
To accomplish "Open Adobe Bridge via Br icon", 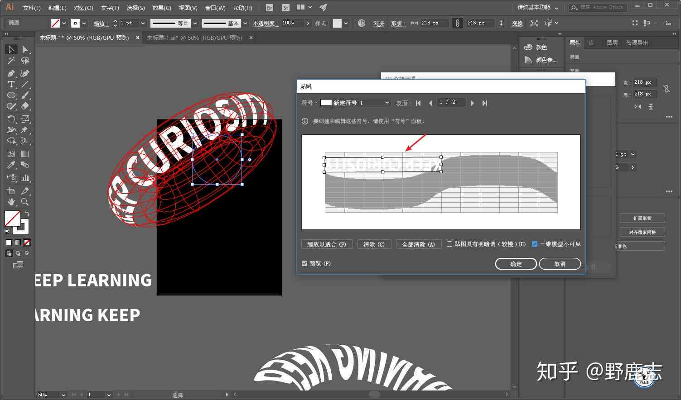I will 270,8.
